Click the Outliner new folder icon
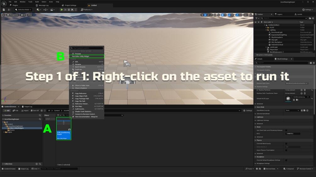 pos(310,18)
